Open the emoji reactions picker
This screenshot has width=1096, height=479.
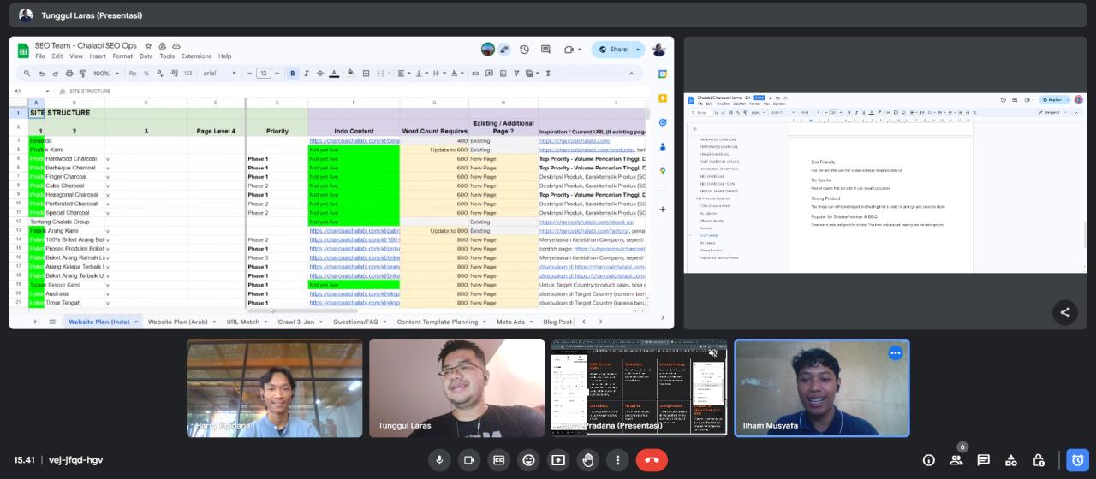click(x=528, y=460)
